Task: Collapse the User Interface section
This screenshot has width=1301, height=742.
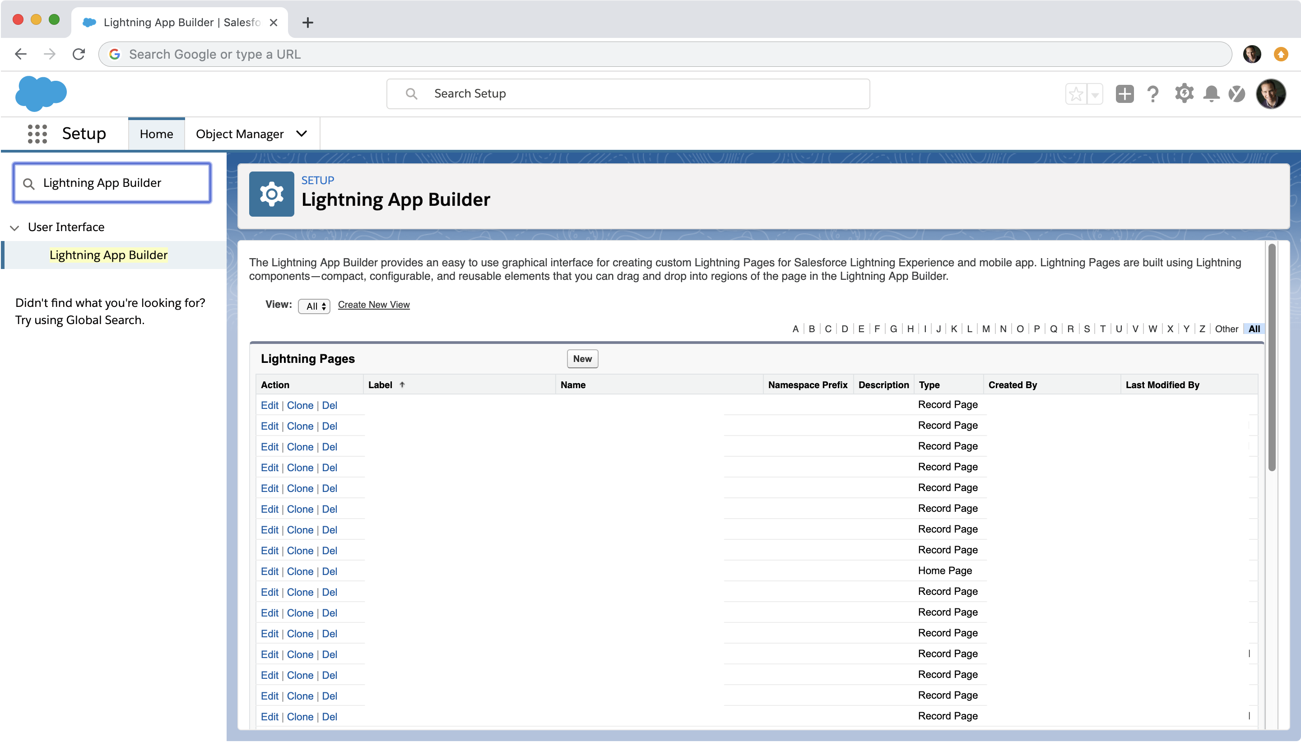Action: coord(15,227)
